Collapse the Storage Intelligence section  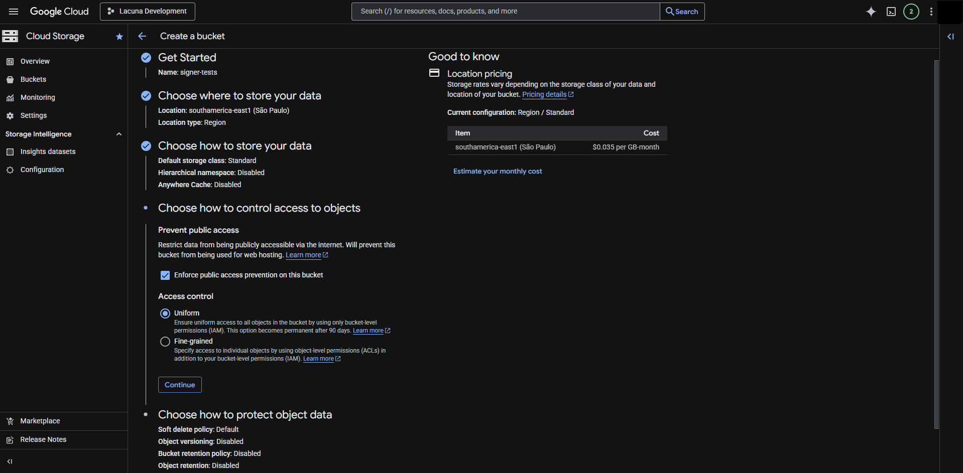click(x=119, y=134)
